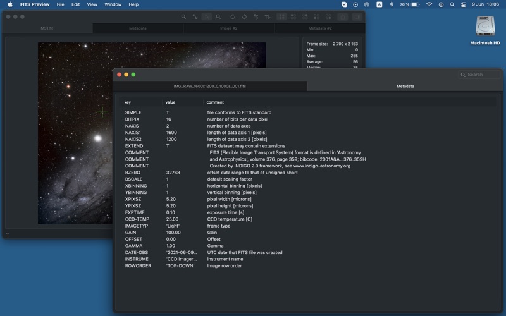Open the File menu
Viewport: 506px width, 316px height.
(60, 4)
